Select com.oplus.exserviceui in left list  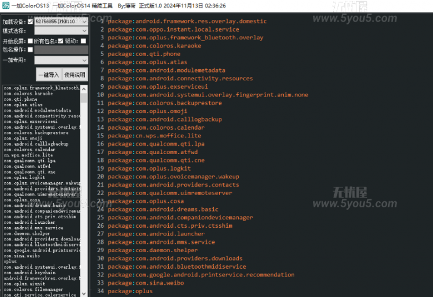pyautogui.click(x=31, y=121)
